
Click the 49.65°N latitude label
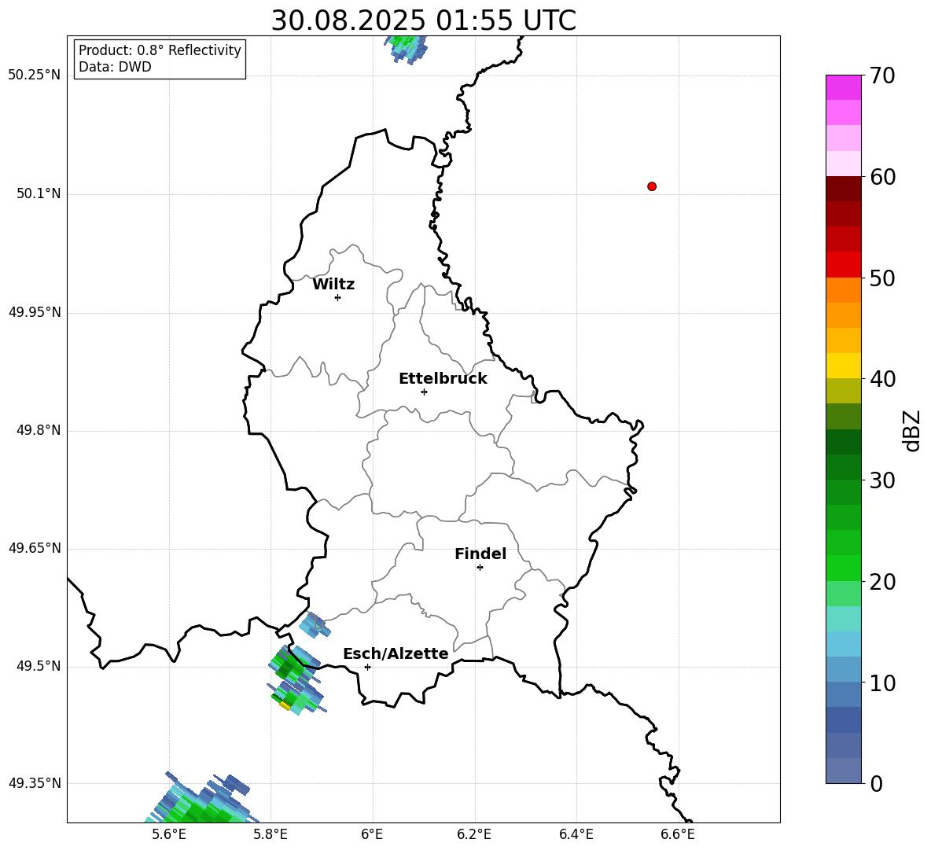point(35,548)
